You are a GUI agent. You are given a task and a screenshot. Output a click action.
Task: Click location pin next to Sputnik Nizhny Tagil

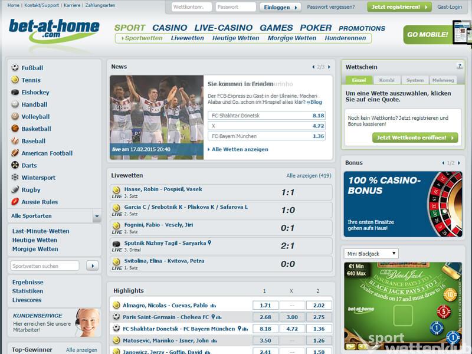point(209,242)
